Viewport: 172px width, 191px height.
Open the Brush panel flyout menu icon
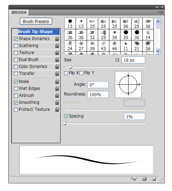pyautogui.click(x=161, y=12)
